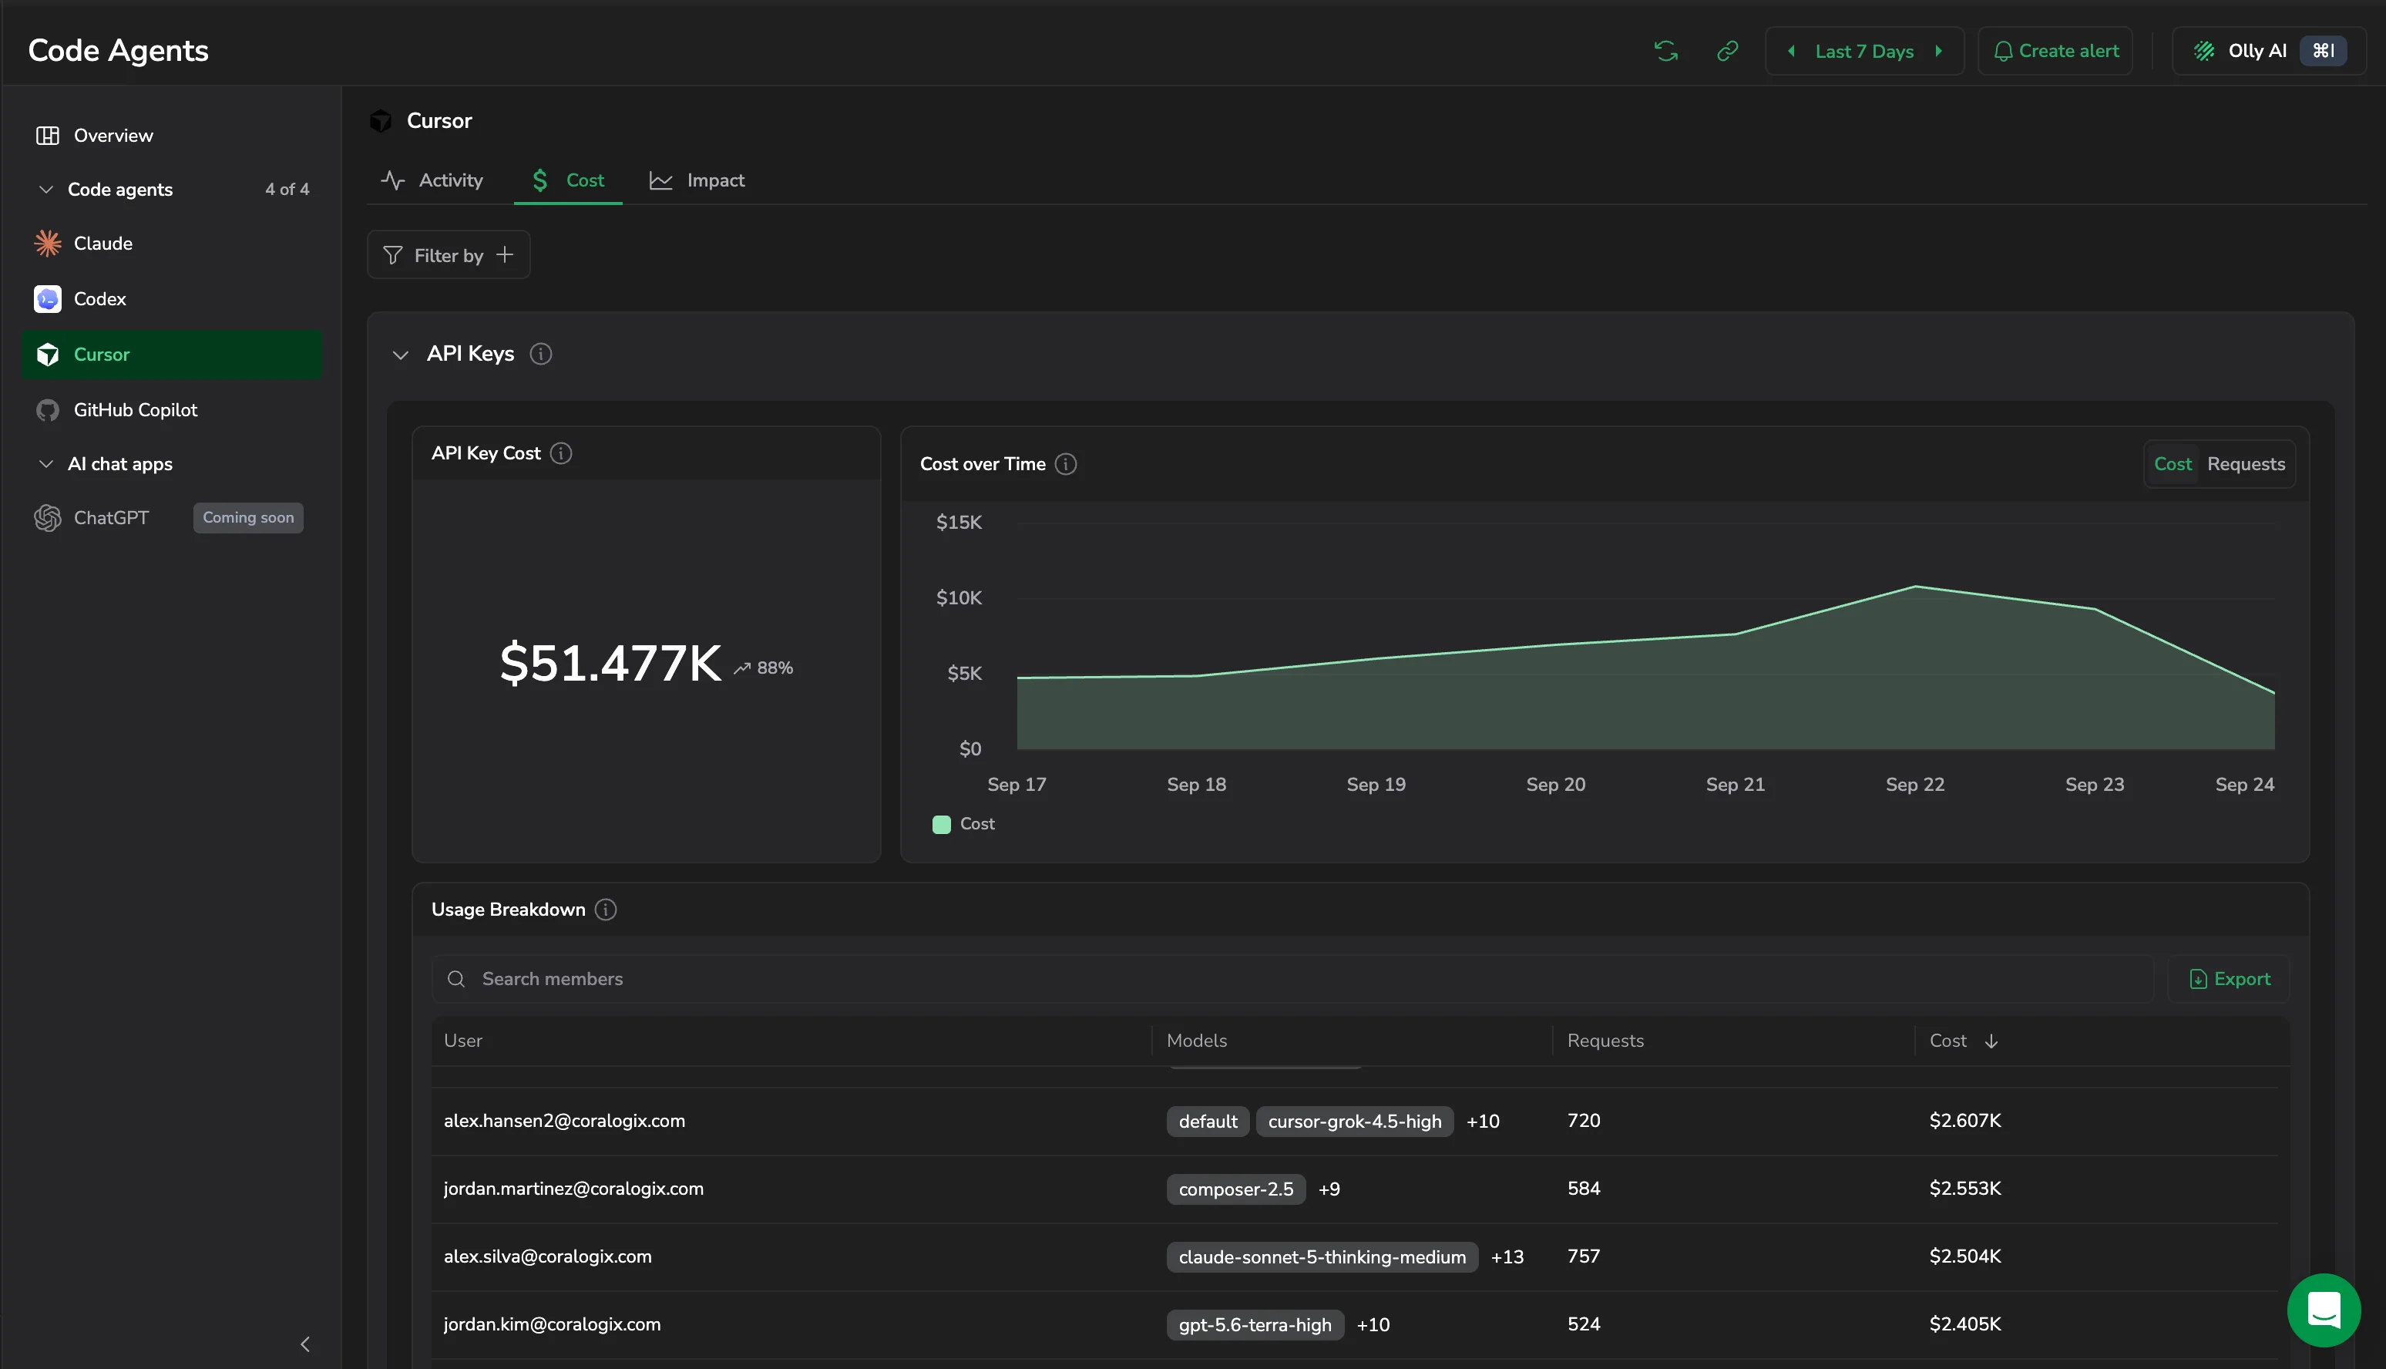The height and width of the screenshot is (1369, 2386).
Task: Open the chat support bubble
Action: (x=2323, y=1310)
